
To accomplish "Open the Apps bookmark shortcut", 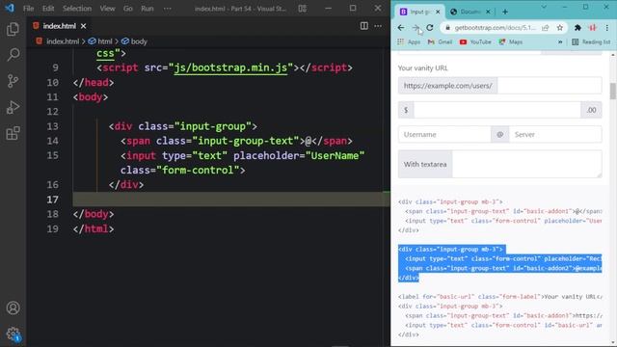I will pos(409,41).
